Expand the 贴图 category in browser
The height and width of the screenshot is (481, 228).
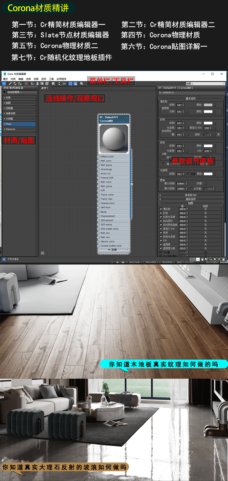tap(19, 103)
